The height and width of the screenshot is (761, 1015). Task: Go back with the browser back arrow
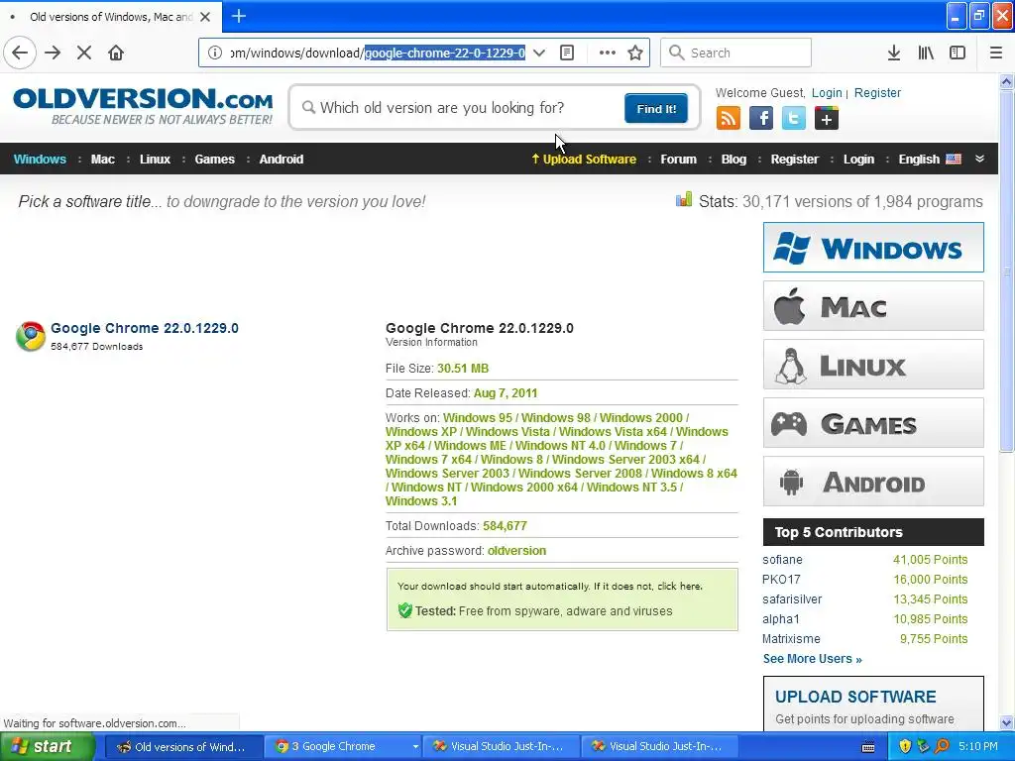point(20,53)
